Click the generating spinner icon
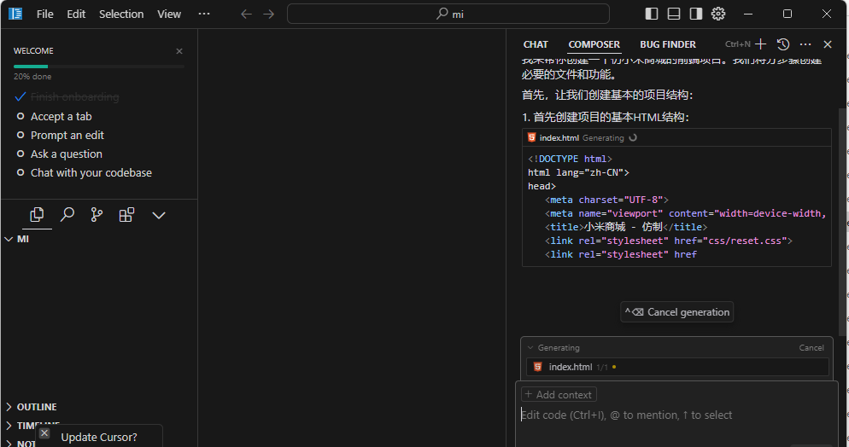The image size is (849, 447). (x=632, y=138)
